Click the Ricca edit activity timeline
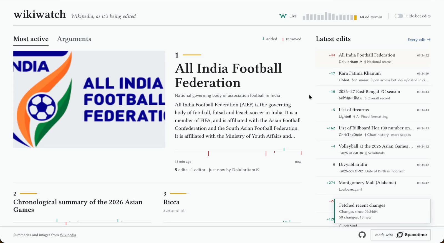444x243 pixels. pyautogui.click(x=232, y=221)
